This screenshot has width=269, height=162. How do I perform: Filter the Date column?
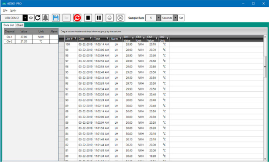coord(91,38)
